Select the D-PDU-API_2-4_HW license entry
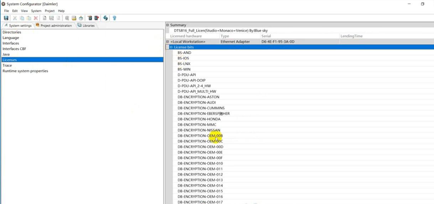Image resolution: width=434 pixels, height=204 pixels. point(194,86)
